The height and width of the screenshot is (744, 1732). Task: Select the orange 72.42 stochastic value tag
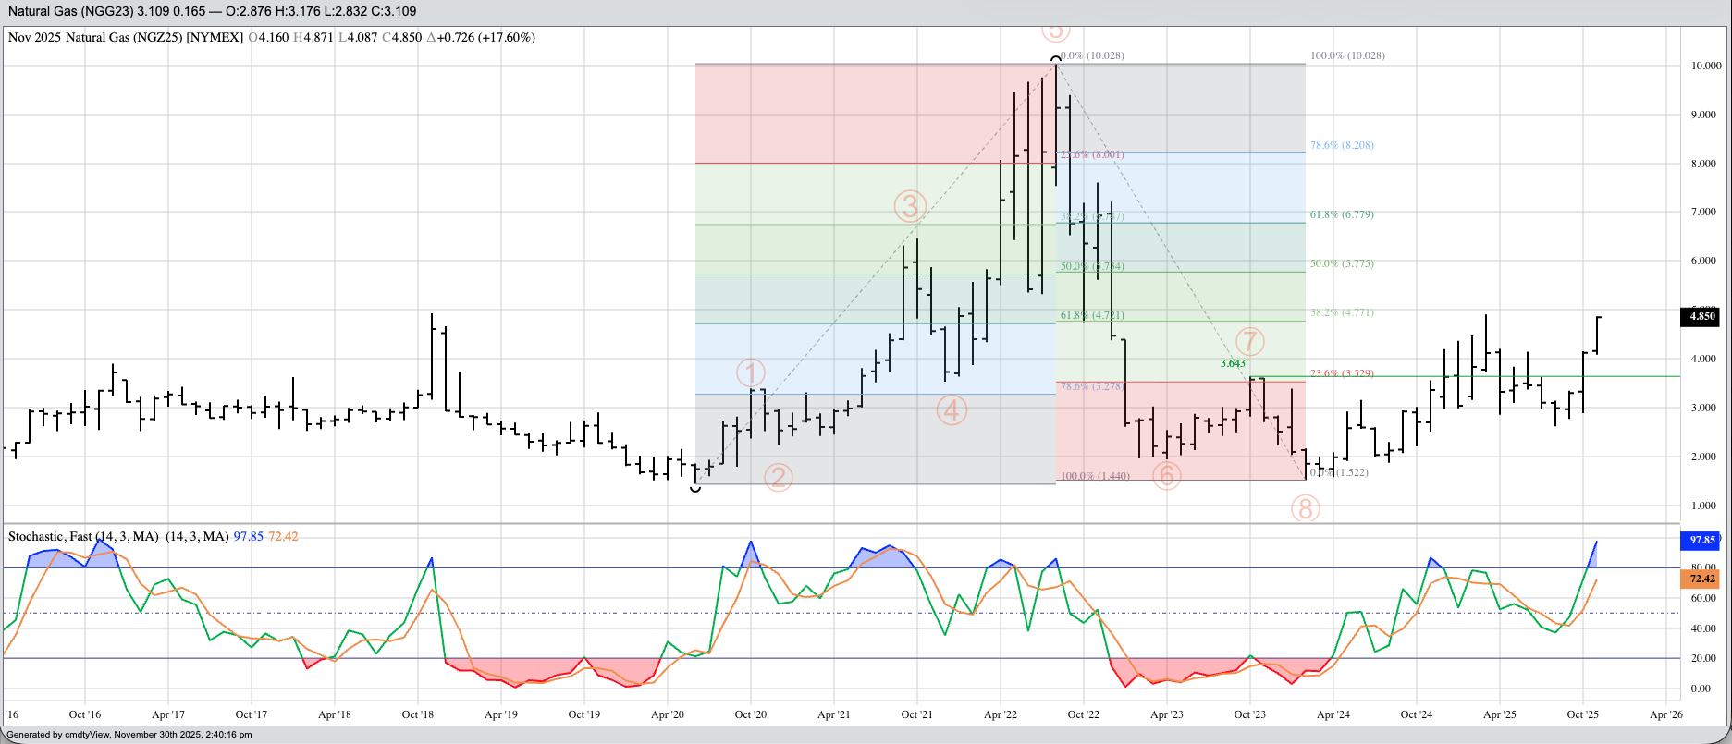pos(1701,579)
